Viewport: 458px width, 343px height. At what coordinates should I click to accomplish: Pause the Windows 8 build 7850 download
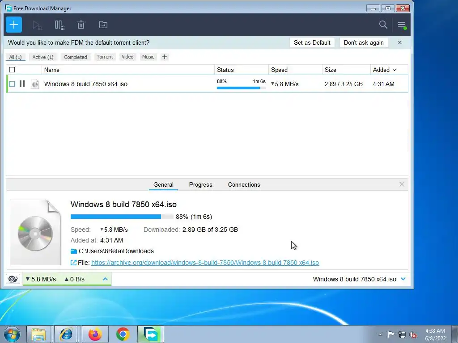[22, 84]
